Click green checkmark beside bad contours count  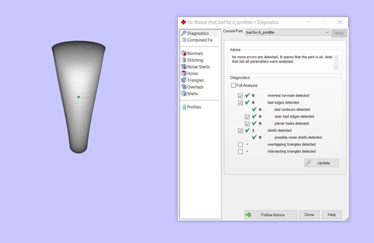(254, 109)
